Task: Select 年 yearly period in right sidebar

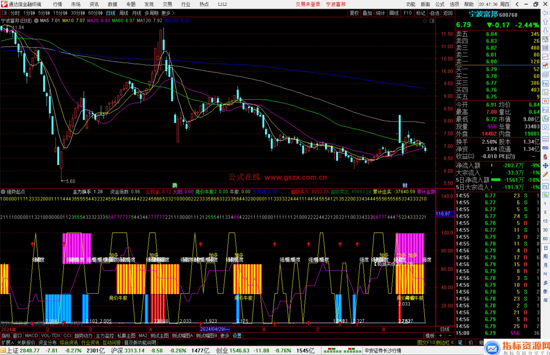Action: 545,300
